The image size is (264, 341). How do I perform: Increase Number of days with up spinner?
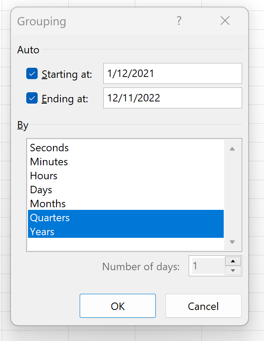(233, 261)
